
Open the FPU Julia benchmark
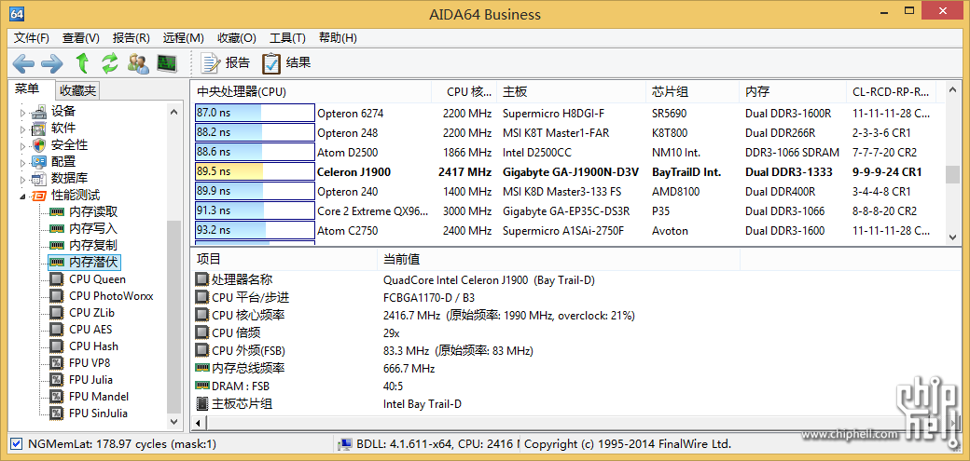(x=91, y=379)
